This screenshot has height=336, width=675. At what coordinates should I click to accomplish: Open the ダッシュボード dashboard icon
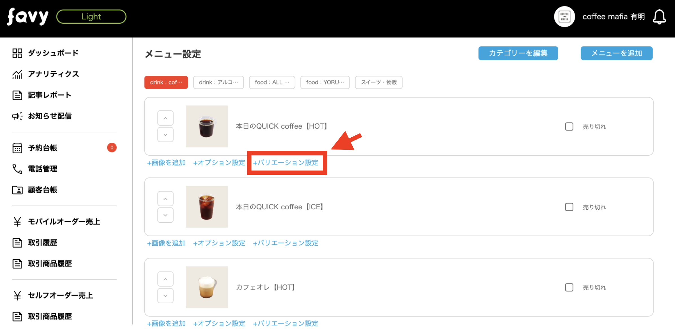[x=17, y=53]
